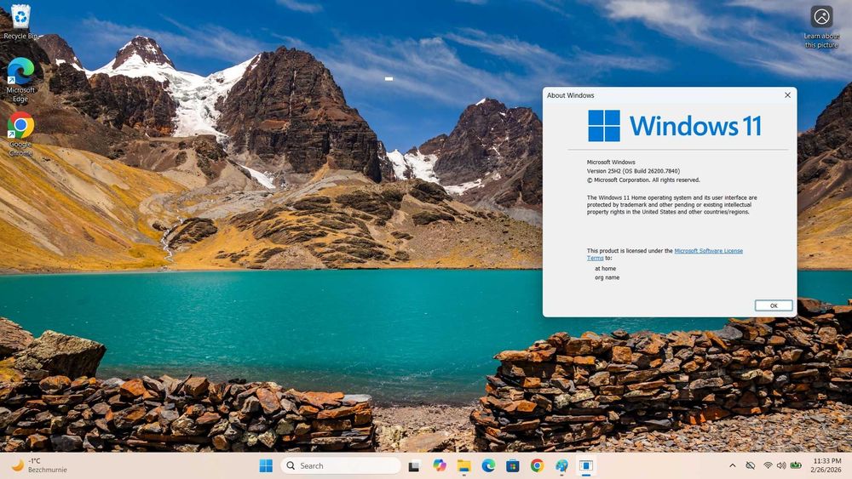
Task: Select the Microsoft Edge desktop shortcut
Action: point(20,80)
